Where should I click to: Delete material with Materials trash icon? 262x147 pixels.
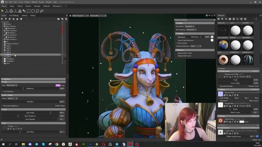tap(234, 19)
